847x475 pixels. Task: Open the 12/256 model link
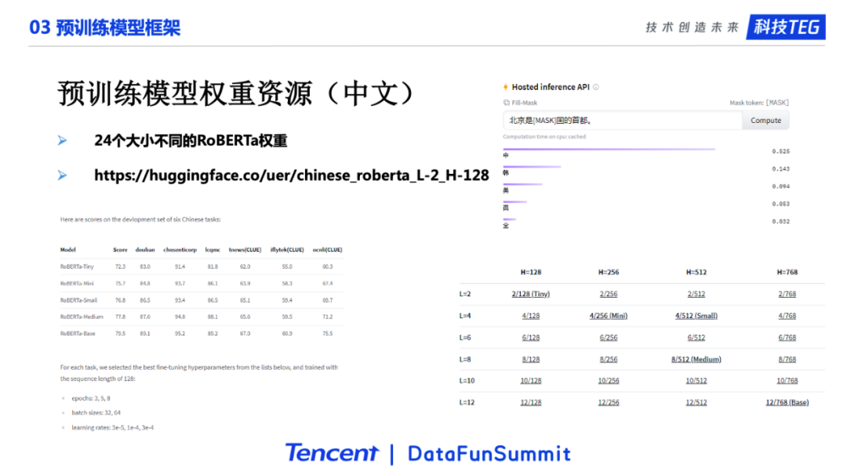[609, 402]
